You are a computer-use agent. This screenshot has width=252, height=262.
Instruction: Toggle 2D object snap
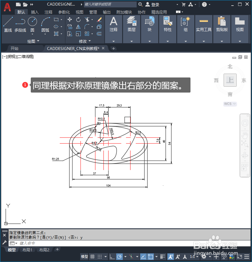point(151,256)
